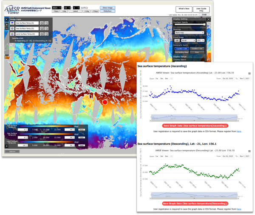Open User Guide FAQ
The width and height of the screenshot is (255, 215).
click(x=201, y=9)
